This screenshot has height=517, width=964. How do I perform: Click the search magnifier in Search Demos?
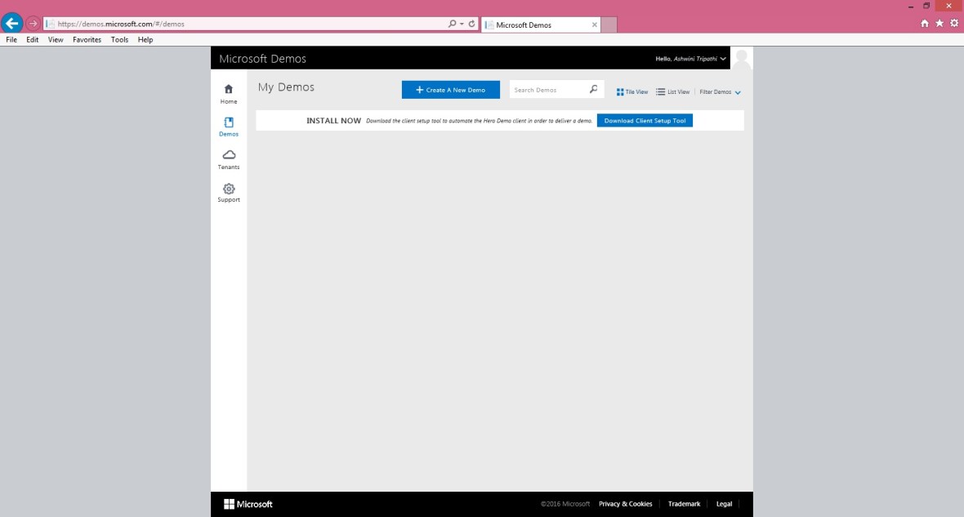coord(593,90)
